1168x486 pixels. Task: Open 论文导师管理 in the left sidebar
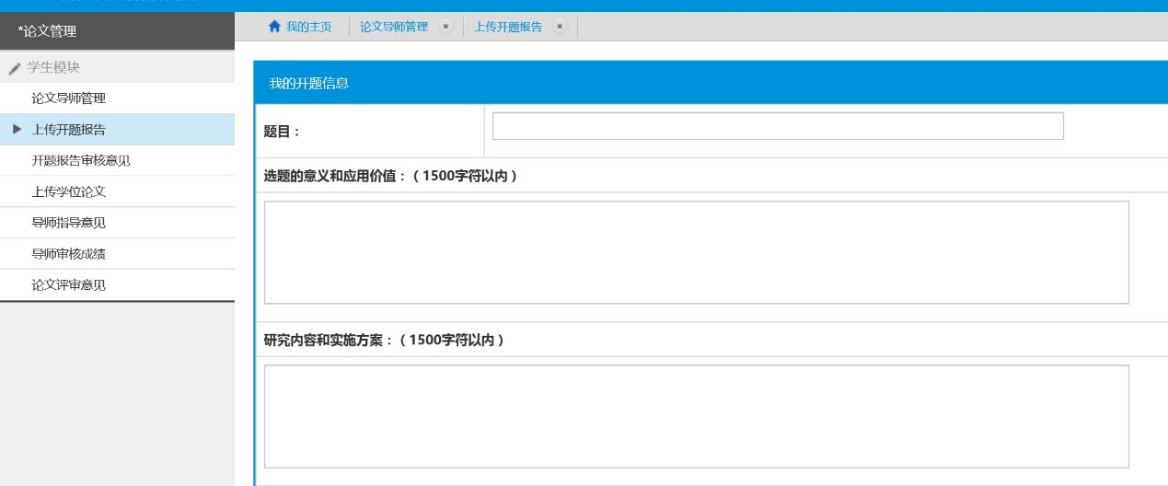point(69,98)
